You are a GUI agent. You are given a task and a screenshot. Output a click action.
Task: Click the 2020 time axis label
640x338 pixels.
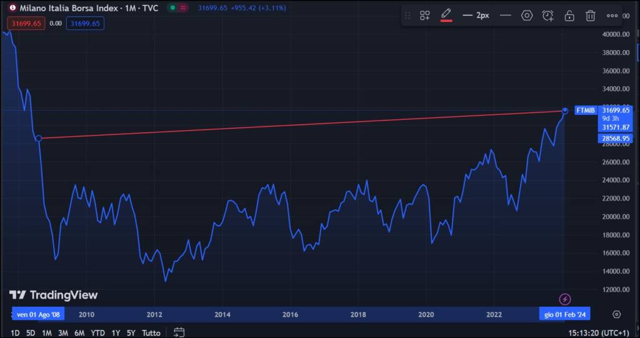click(426, 315)
